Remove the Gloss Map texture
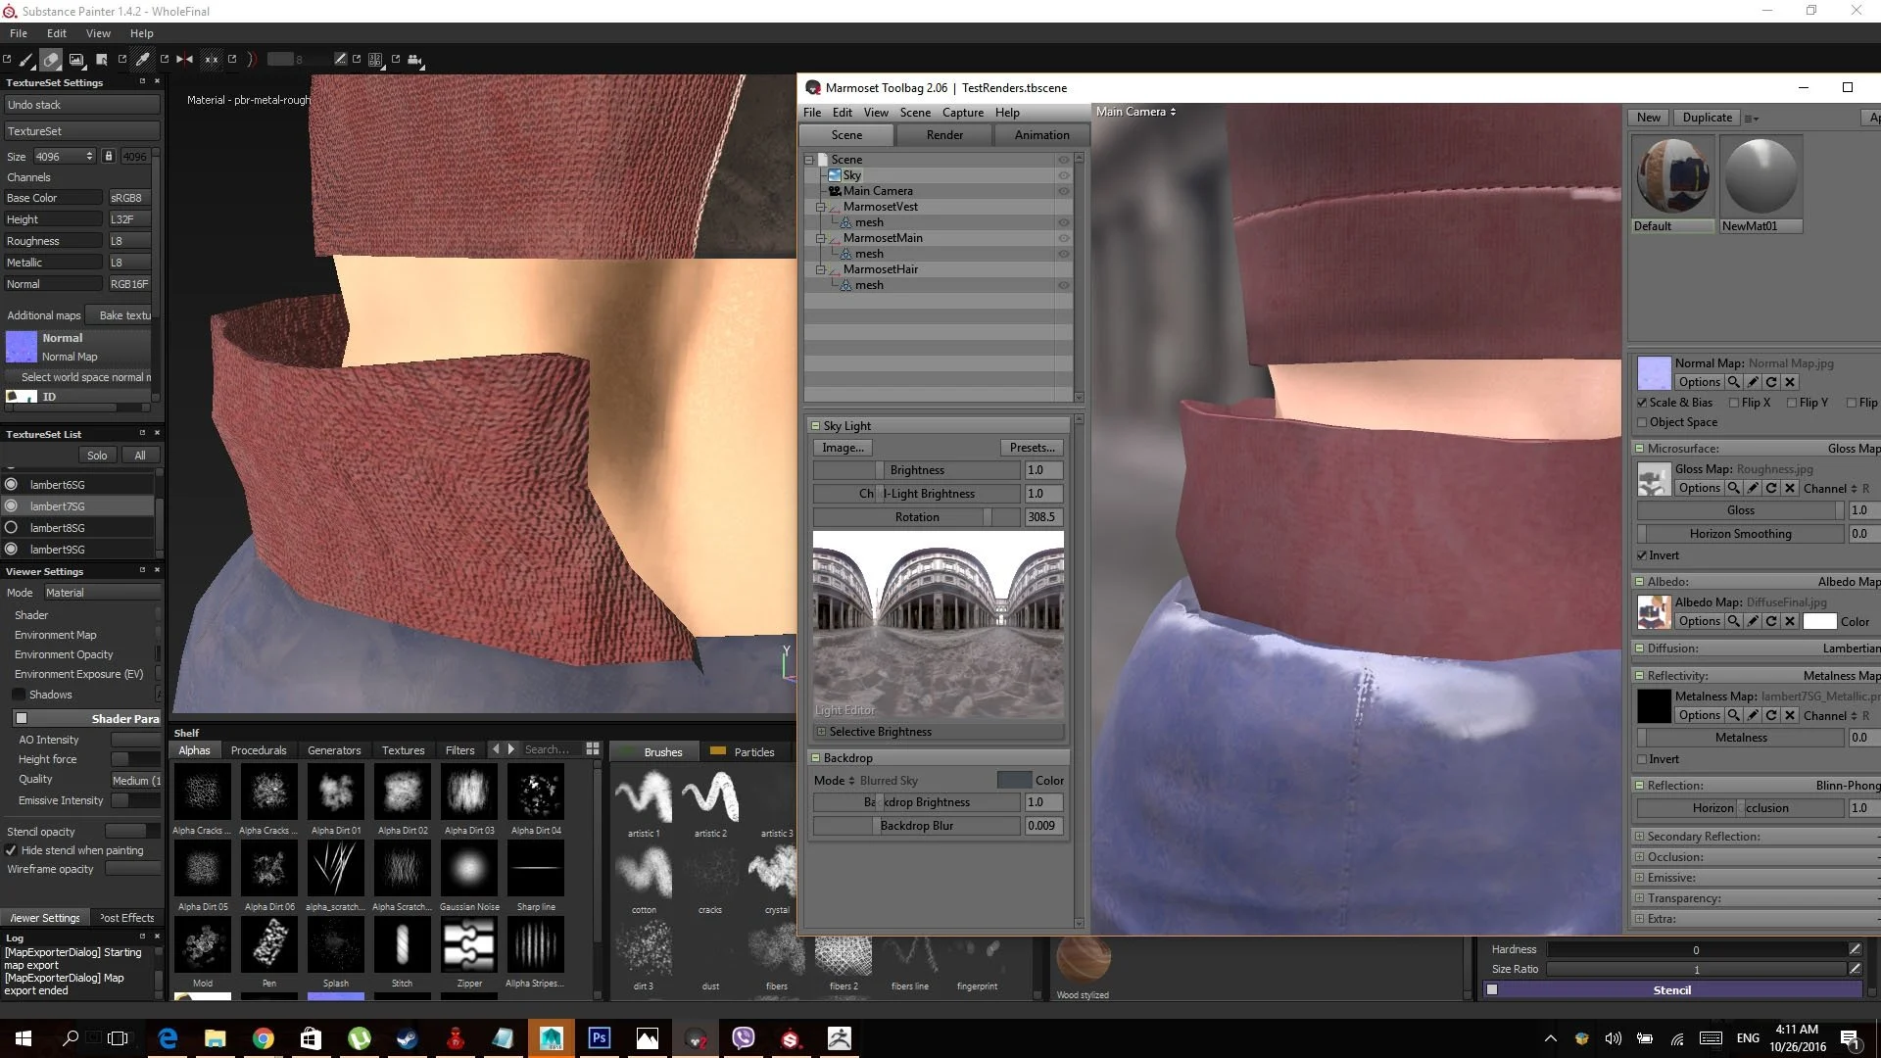 pyautogui.click(x=1790, y=488)
